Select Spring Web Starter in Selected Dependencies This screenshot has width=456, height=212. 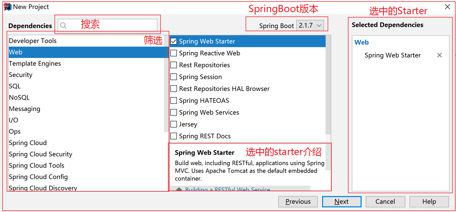[392, 55]
